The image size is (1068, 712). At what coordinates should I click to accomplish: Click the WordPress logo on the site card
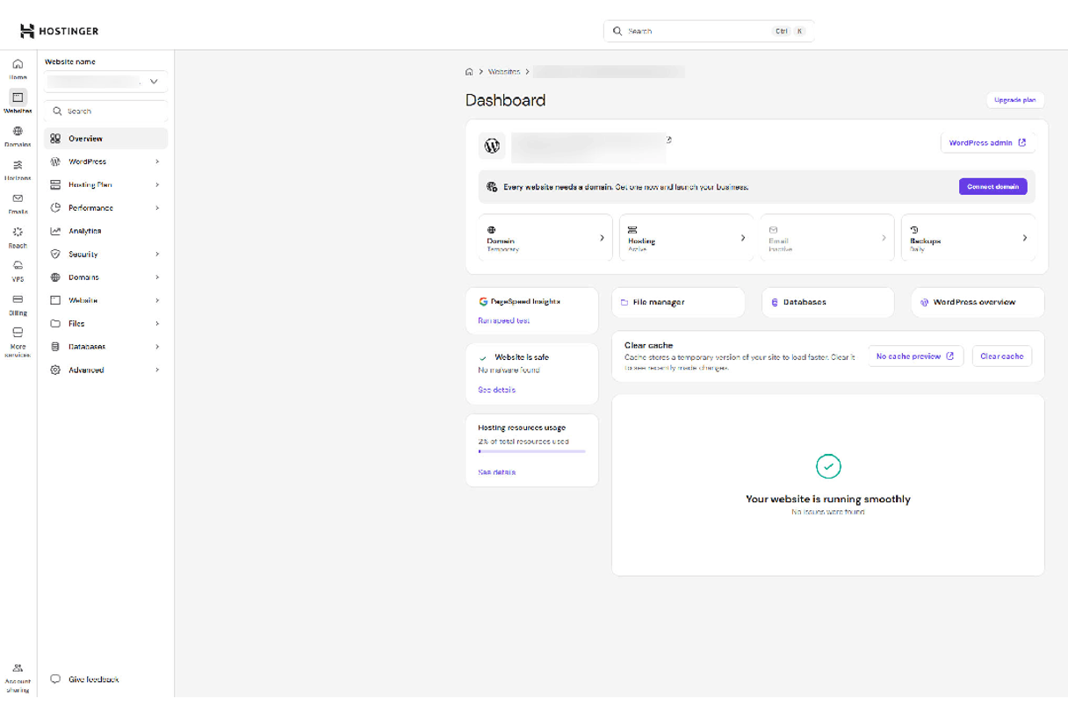[492, 146]
